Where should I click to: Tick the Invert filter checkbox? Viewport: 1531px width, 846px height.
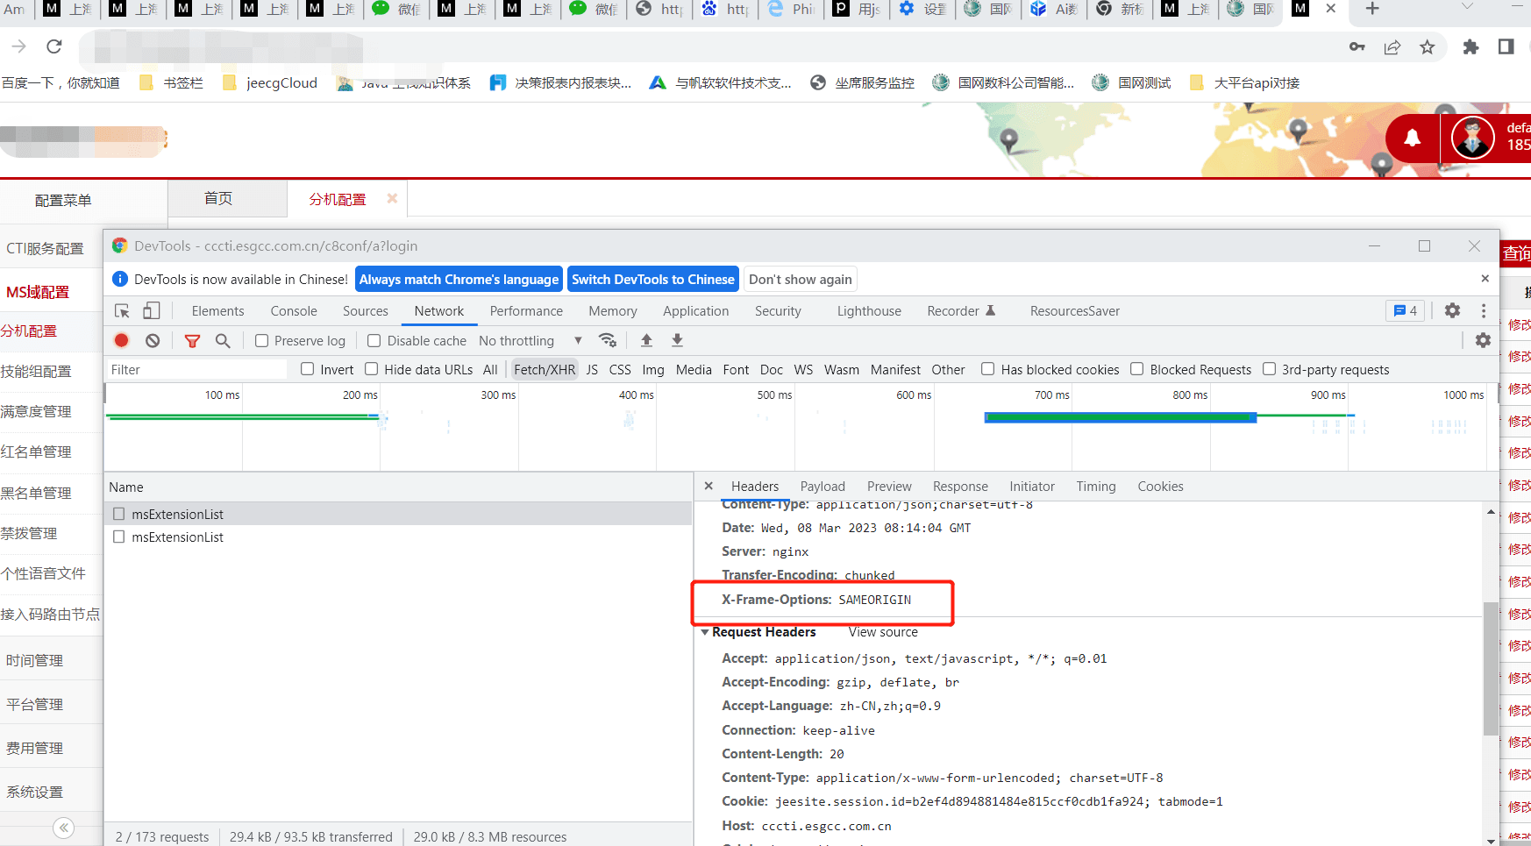tap(308, 369)
